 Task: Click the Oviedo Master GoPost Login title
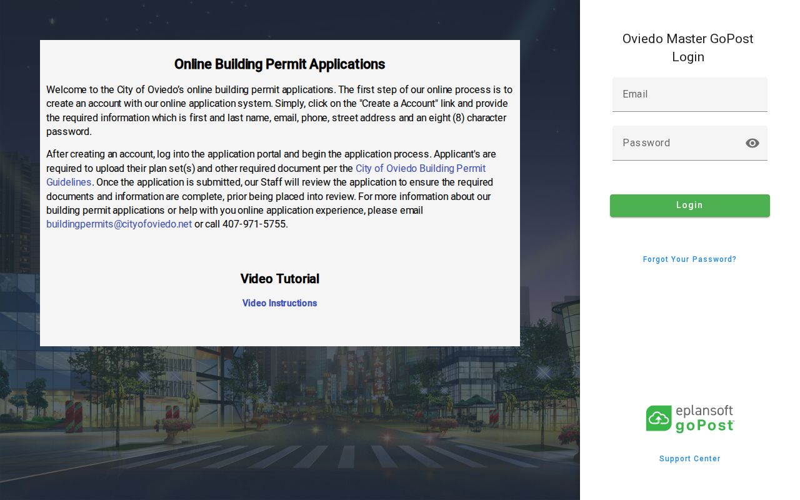(x=688, y=47)
